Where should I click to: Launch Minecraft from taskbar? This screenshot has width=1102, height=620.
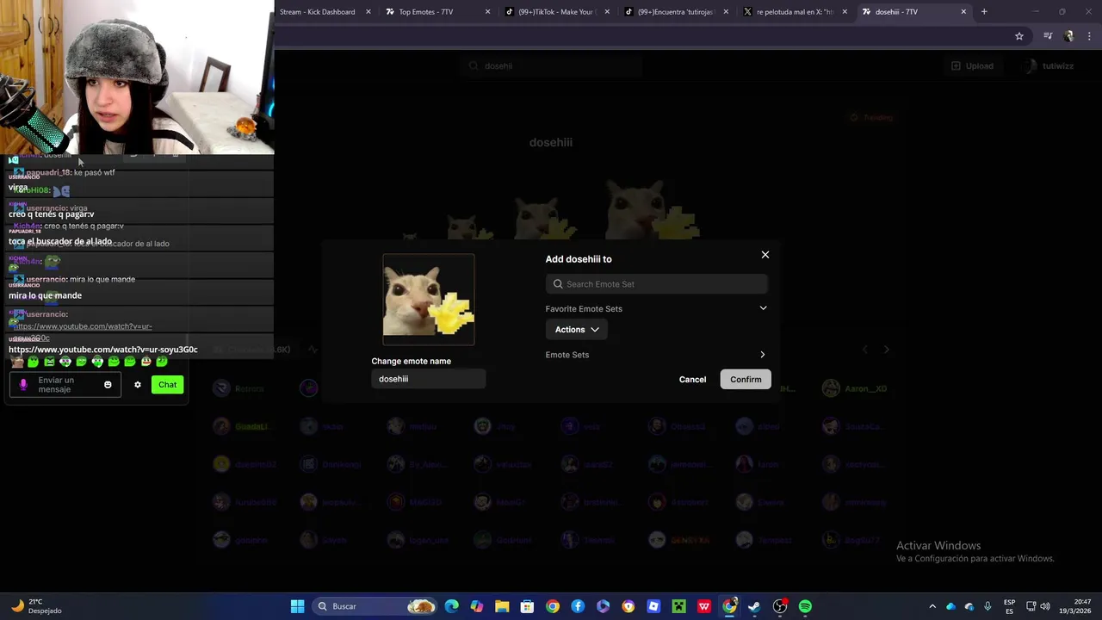tap(678, 606)
